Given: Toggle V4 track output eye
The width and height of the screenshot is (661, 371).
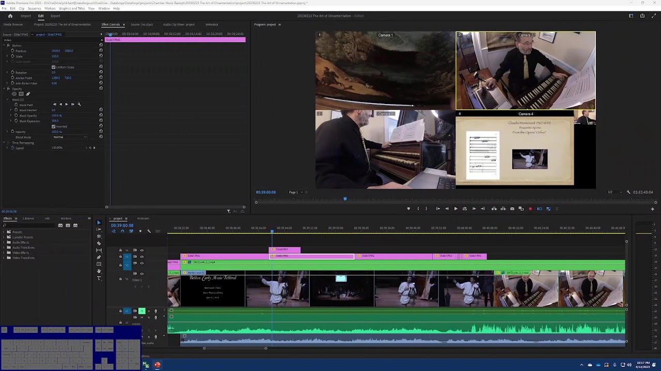Looking at the screenshot, I should pyautogui.click(x=141, y=250).
